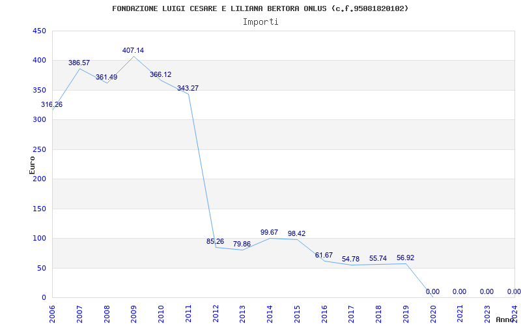Select the y-axis origin value '0'
This screenshot has height=326, width=521.
click(44, 298)
